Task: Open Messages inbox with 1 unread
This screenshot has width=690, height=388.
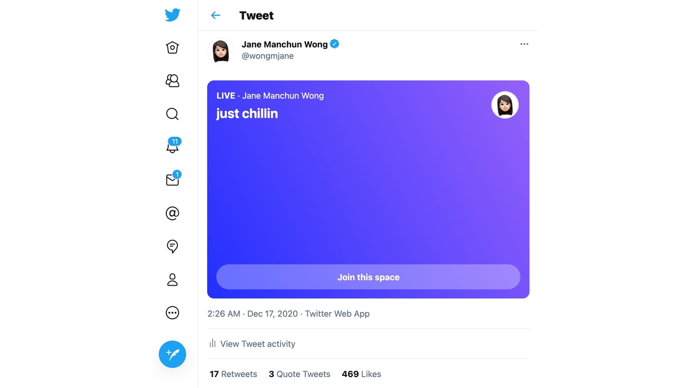Action: (x=172, y=179)
